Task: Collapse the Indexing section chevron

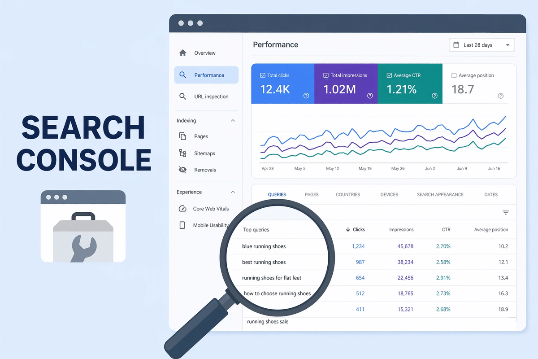Action: 233,121
